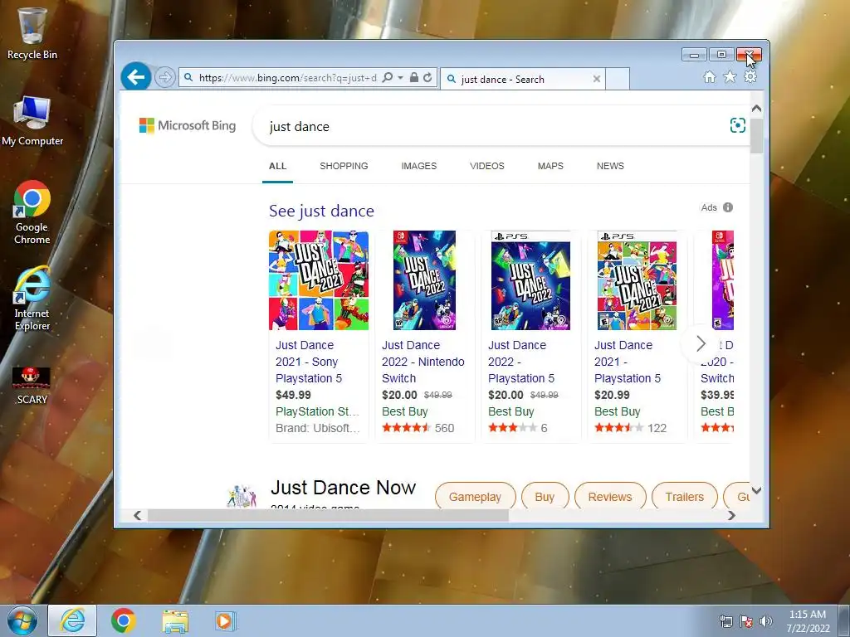Click the horizontal scrollbar thumb
The image size is (850, 637).
point(328,515)
